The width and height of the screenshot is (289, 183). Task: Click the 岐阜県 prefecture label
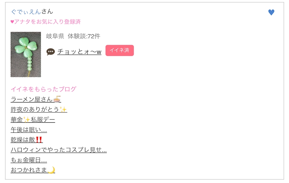tap(55, 36)
